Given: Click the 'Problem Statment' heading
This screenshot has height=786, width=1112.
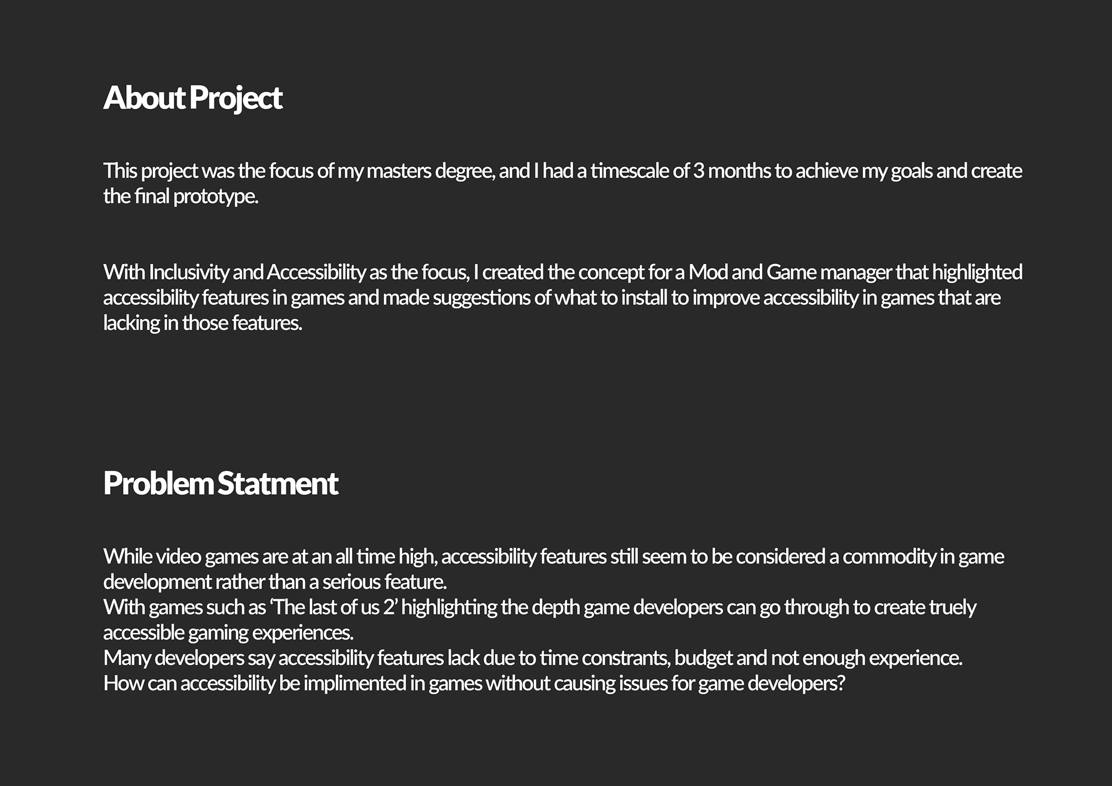Looking at the screenshot, I should (220, 483).
